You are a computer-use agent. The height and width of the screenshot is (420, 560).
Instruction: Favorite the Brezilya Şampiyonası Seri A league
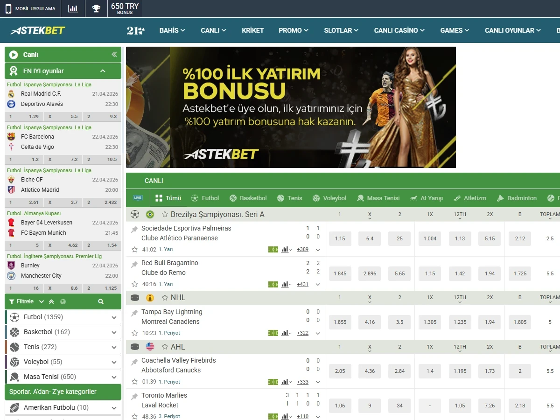click(165, 214)
